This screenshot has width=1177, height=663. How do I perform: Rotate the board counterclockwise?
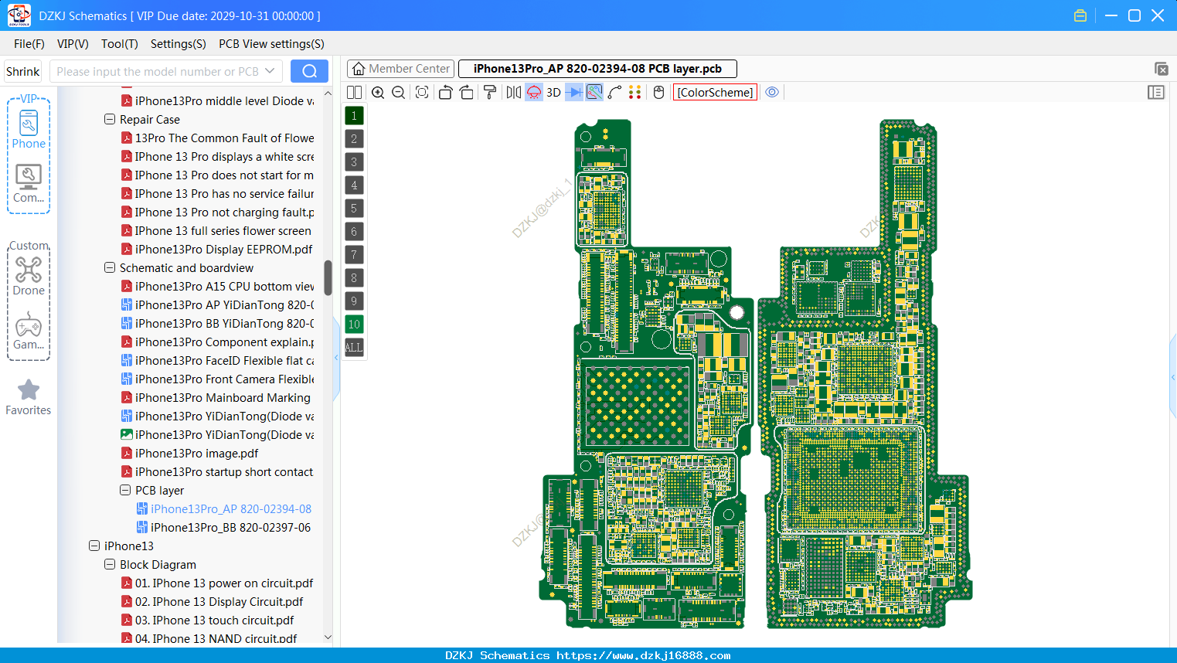(x=445, y=93)
